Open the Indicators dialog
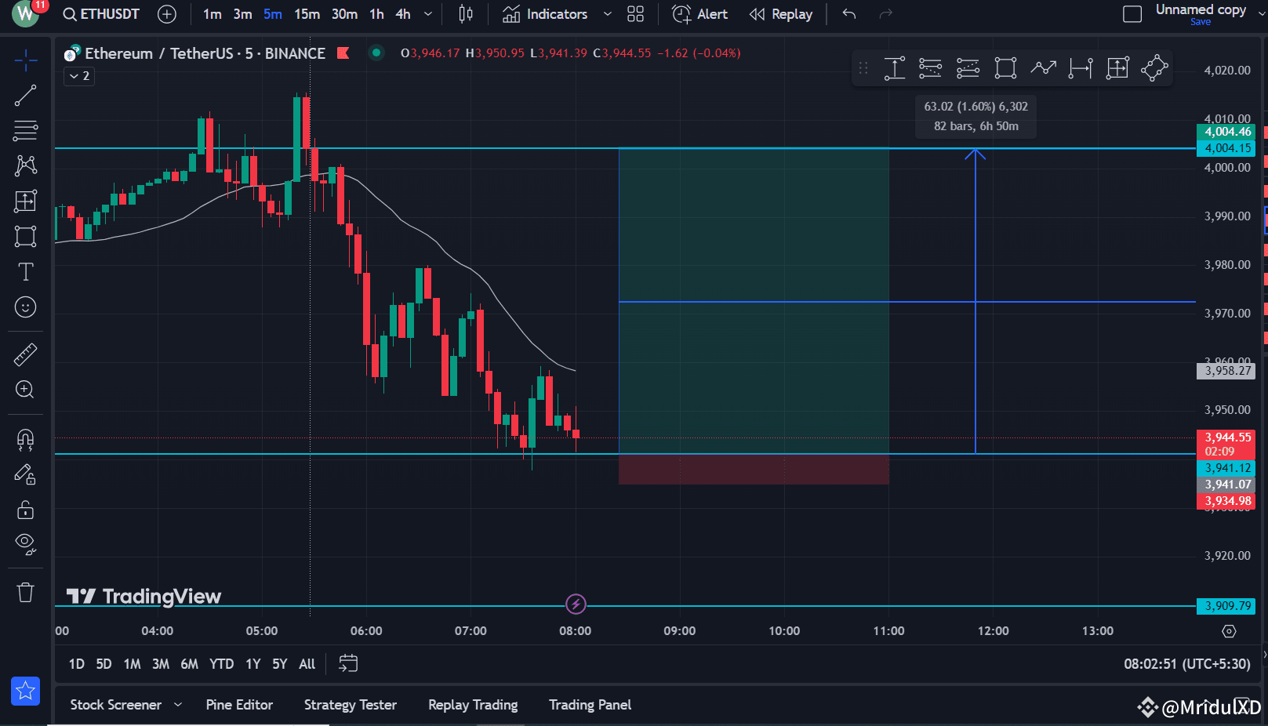The width and height of the screenshot is (1268, 726). click(x=545, y=14)
